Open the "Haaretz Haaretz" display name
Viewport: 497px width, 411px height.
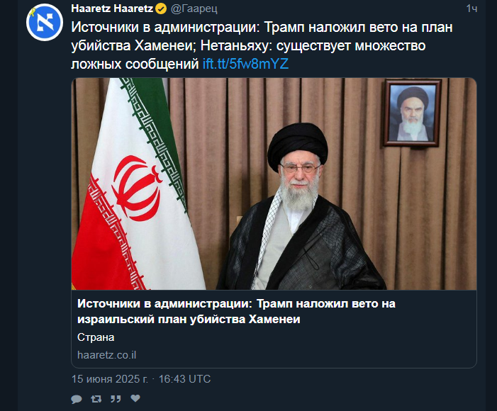click(x=112, y=9)
